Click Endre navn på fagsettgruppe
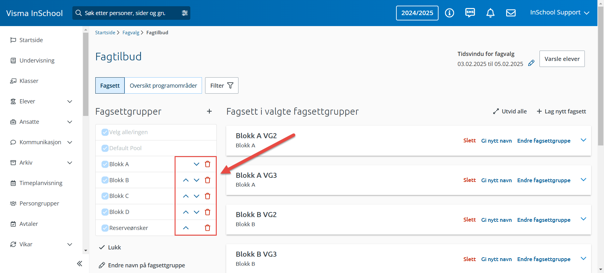The image size is (604, 273). pos(142,265)
